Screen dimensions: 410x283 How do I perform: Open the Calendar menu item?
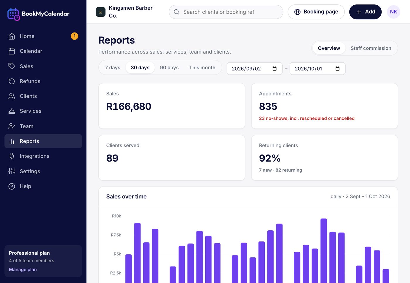click(x=43, y=51)
